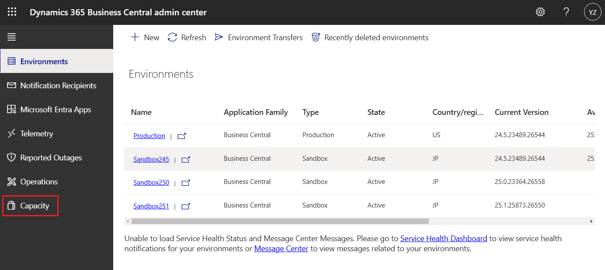This screenshot has height=270, width=605.
Task: Open the Microsoft 365 app launcher waffle icon
Action: (11, 12)
